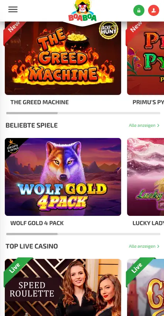
Task: Open Speed Roulette live game
Action: click(x=63, y=287)
